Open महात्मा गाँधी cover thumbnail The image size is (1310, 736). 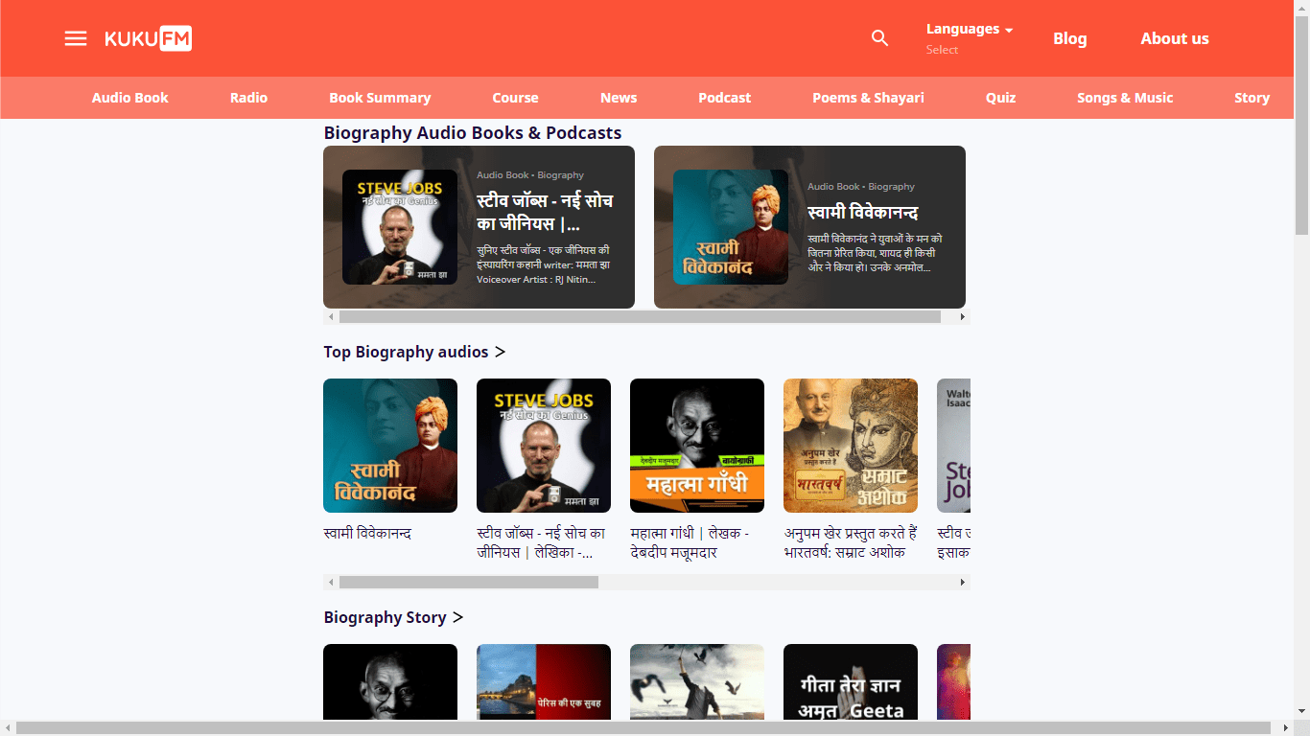pyautogui.click(x=697, y=446)
